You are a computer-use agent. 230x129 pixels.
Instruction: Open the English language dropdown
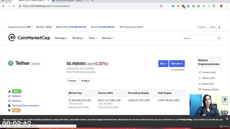(202, 27)
